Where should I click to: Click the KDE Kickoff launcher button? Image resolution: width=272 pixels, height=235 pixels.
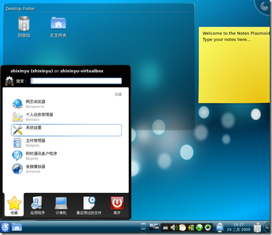[5, 227]
